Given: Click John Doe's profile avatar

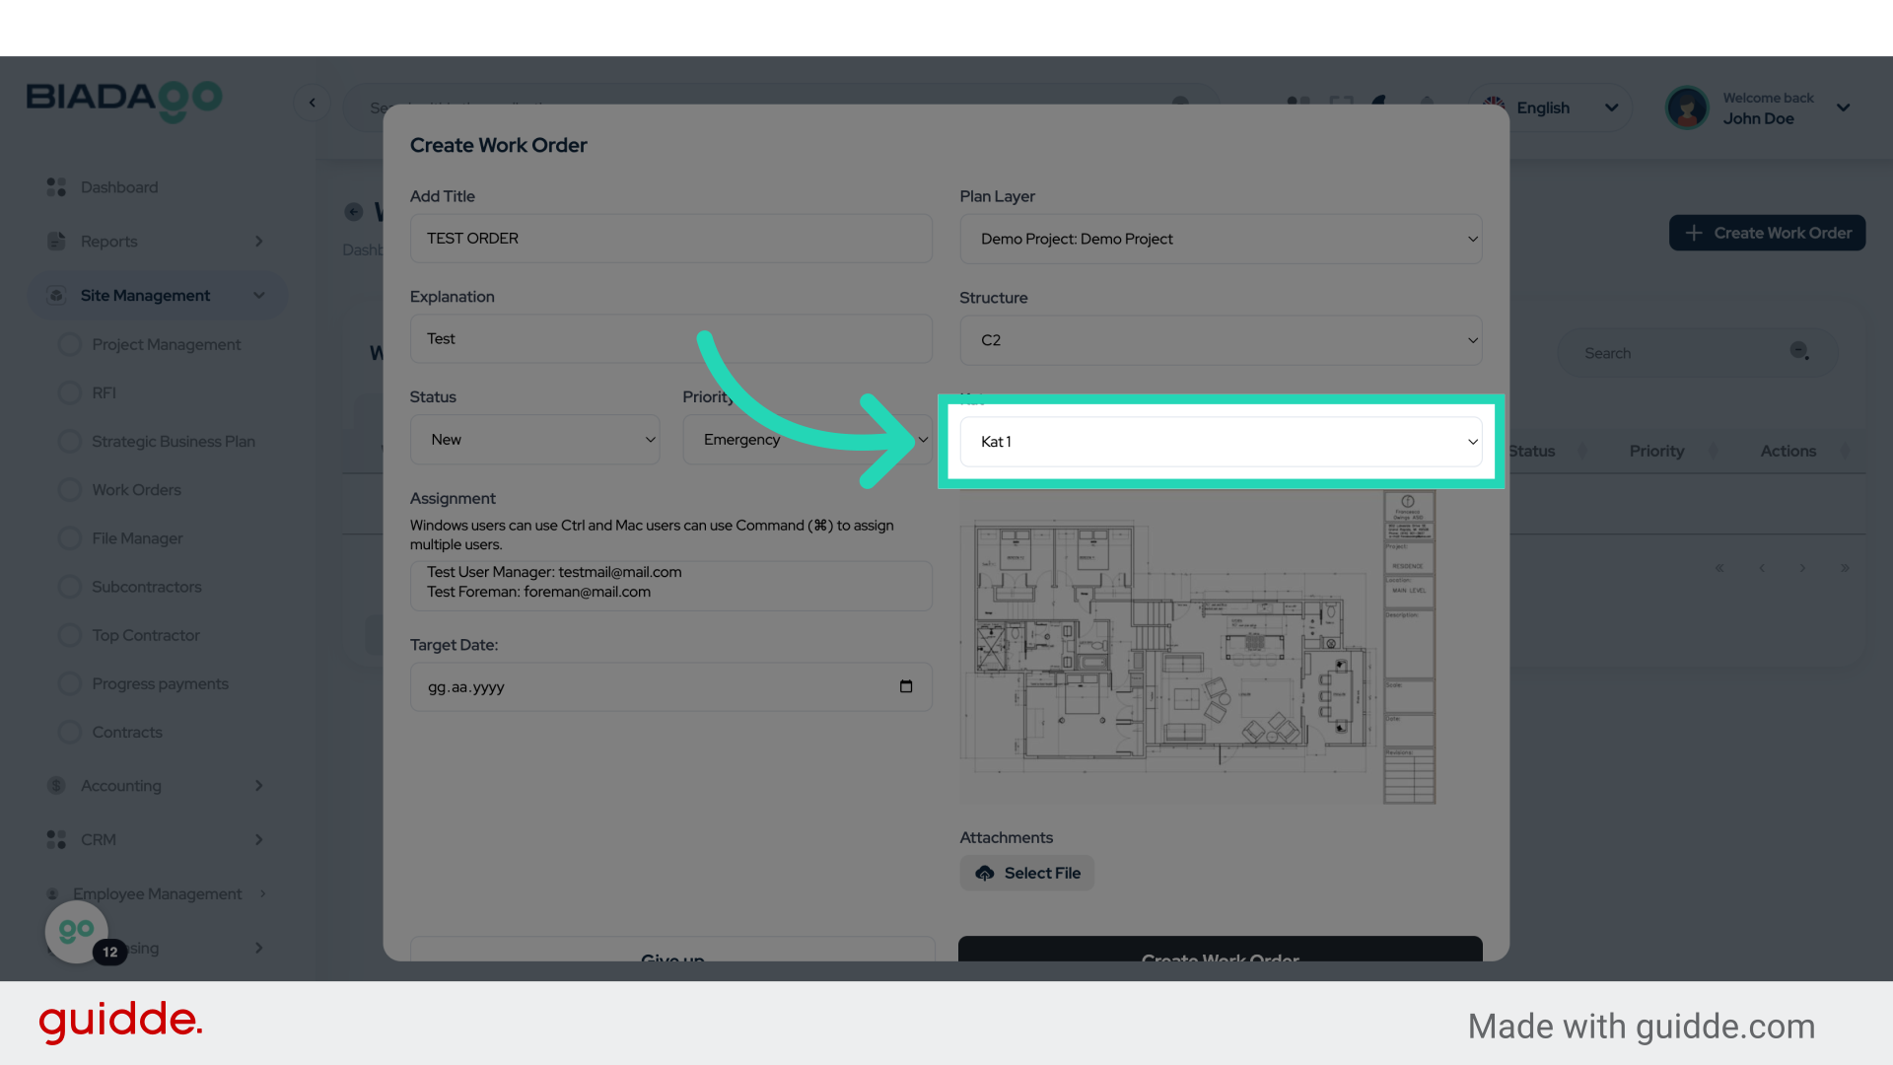Looking at the screenshot, I should (x=1687, y=107).
